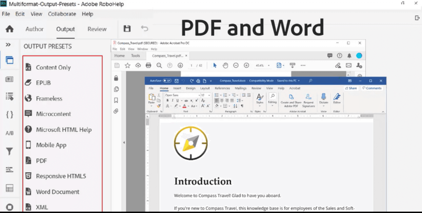Select the Responsive HTML5 output preset
The image size is (422, 213).
point(61,176)
